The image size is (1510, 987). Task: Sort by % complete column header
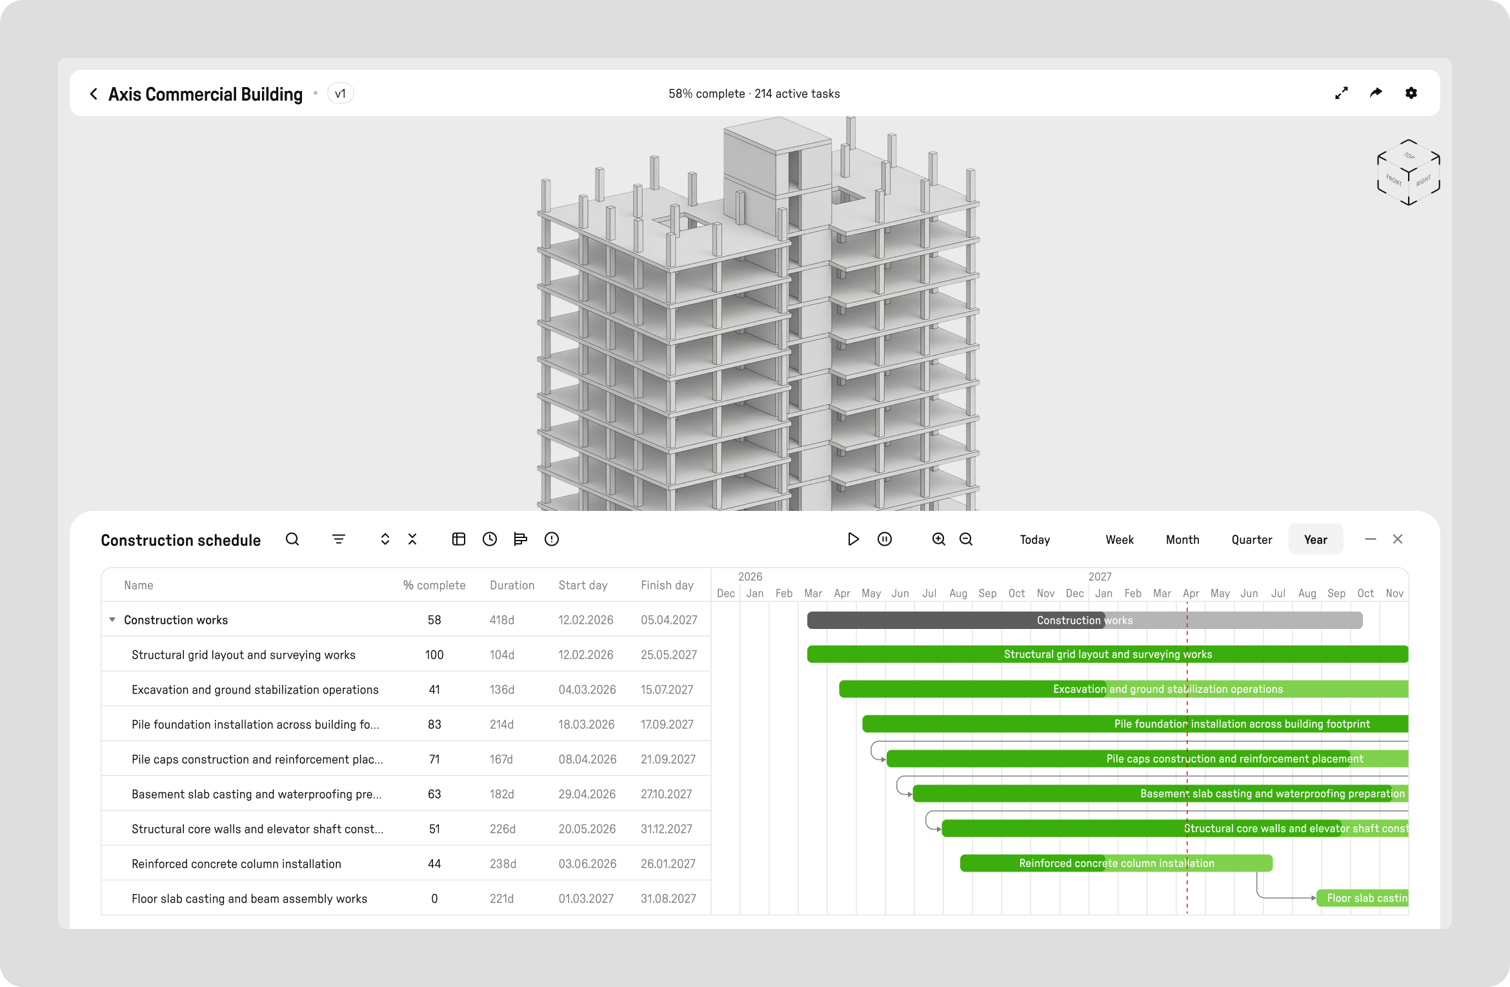434,585
